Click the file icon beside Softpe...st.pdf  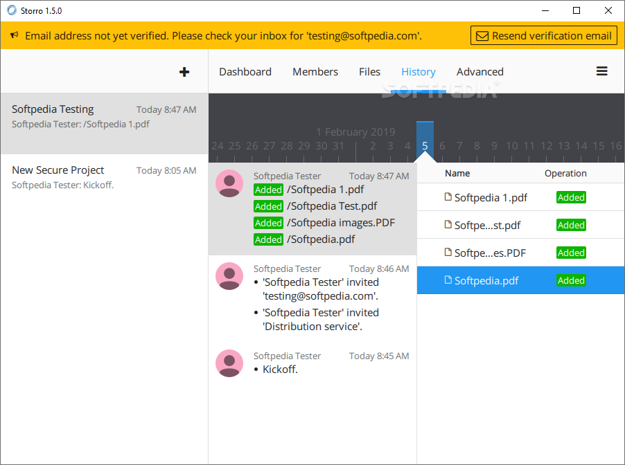click(448, 224)
